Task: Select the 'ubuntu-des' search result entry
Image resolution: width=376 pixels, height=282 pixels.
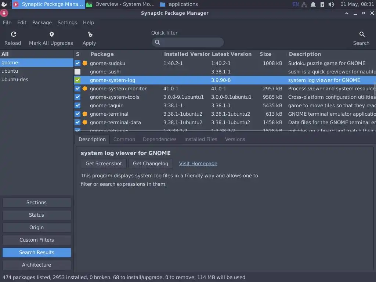Action: (x=37, y=79)
